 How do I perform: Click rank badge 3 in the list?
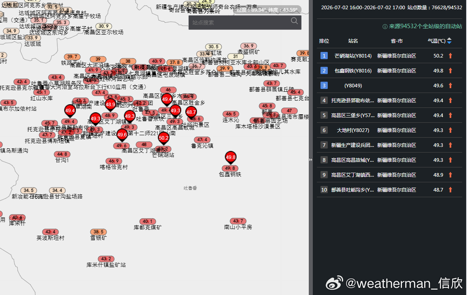click(x=324, y=85)
